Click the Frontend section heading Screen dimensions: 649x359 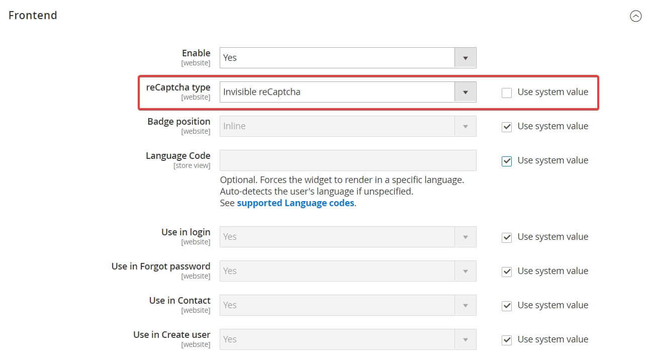(x=33, y=16)
